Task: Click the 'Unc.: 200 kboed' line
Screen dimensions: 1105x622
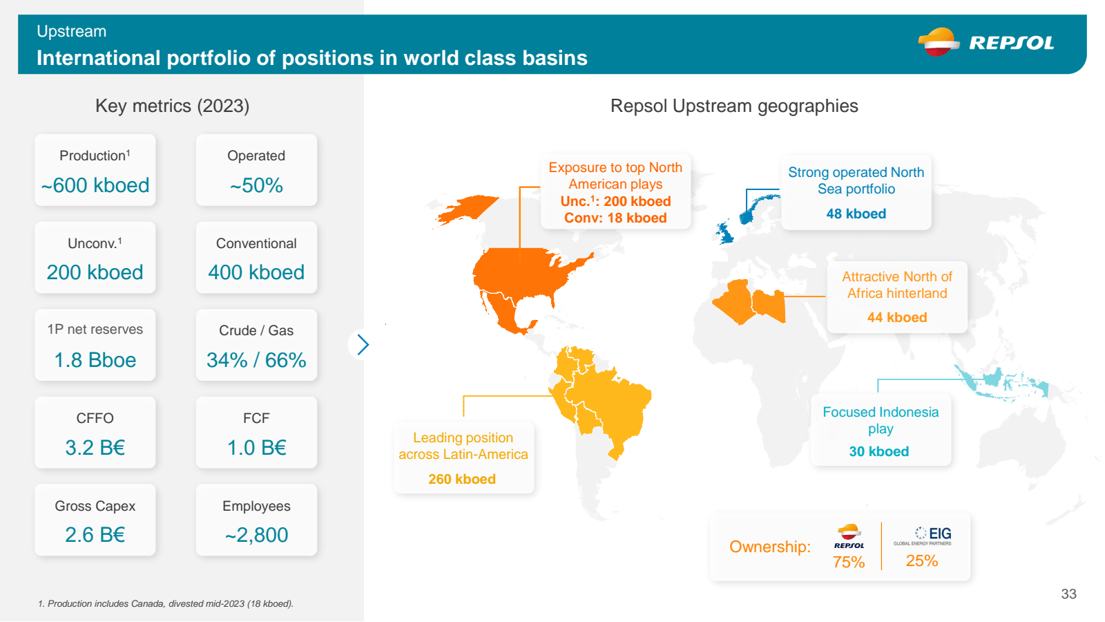Action: coord(615,201)
